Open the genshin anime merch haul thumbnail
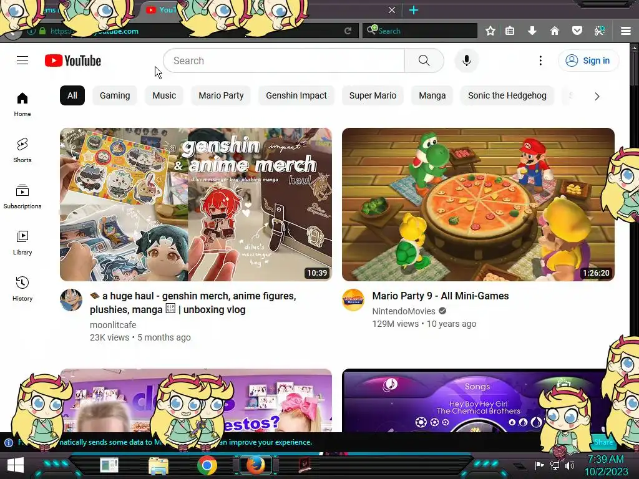 pos(195,205)
